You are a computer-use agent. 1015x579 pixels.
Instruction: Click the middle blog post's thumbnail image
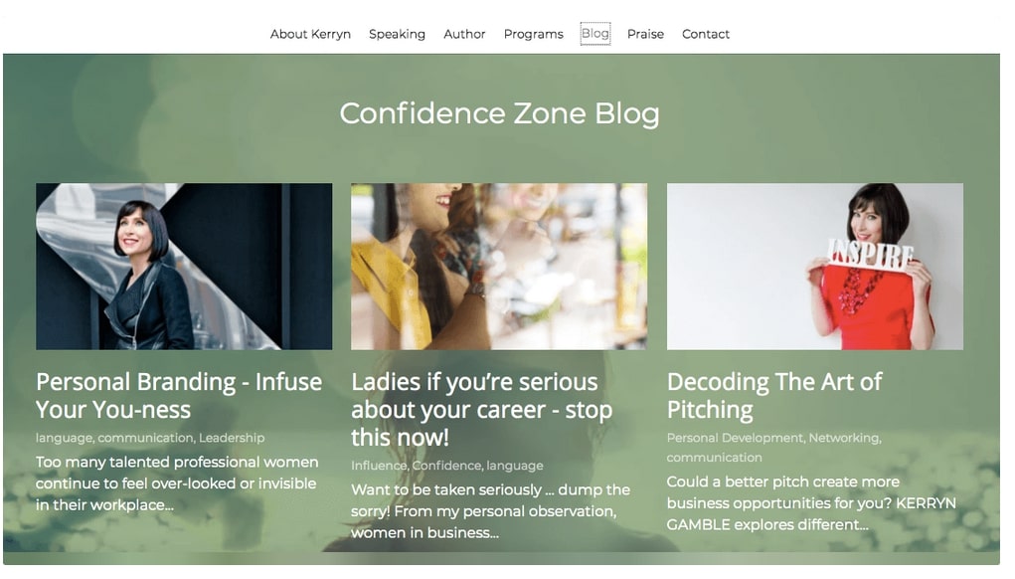click(498, 265)
